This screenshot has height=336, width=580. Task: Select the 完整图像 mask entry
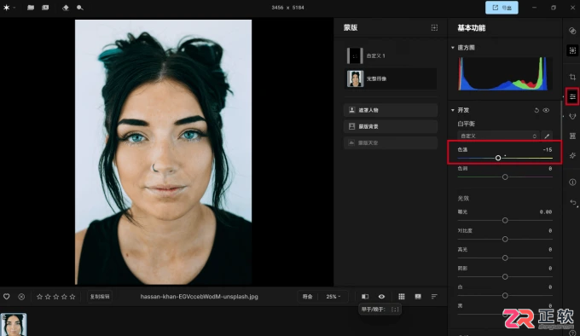[391, 78]
